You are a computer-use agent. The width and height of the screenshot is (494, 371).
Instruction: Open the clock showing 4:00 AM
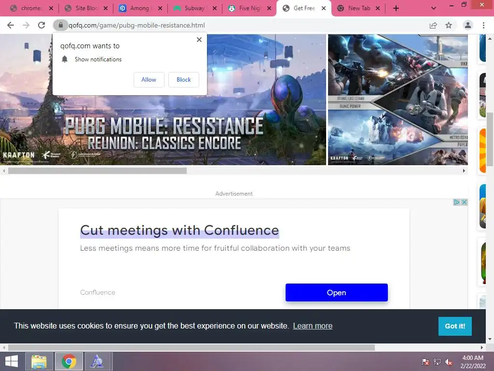(473, 361)
